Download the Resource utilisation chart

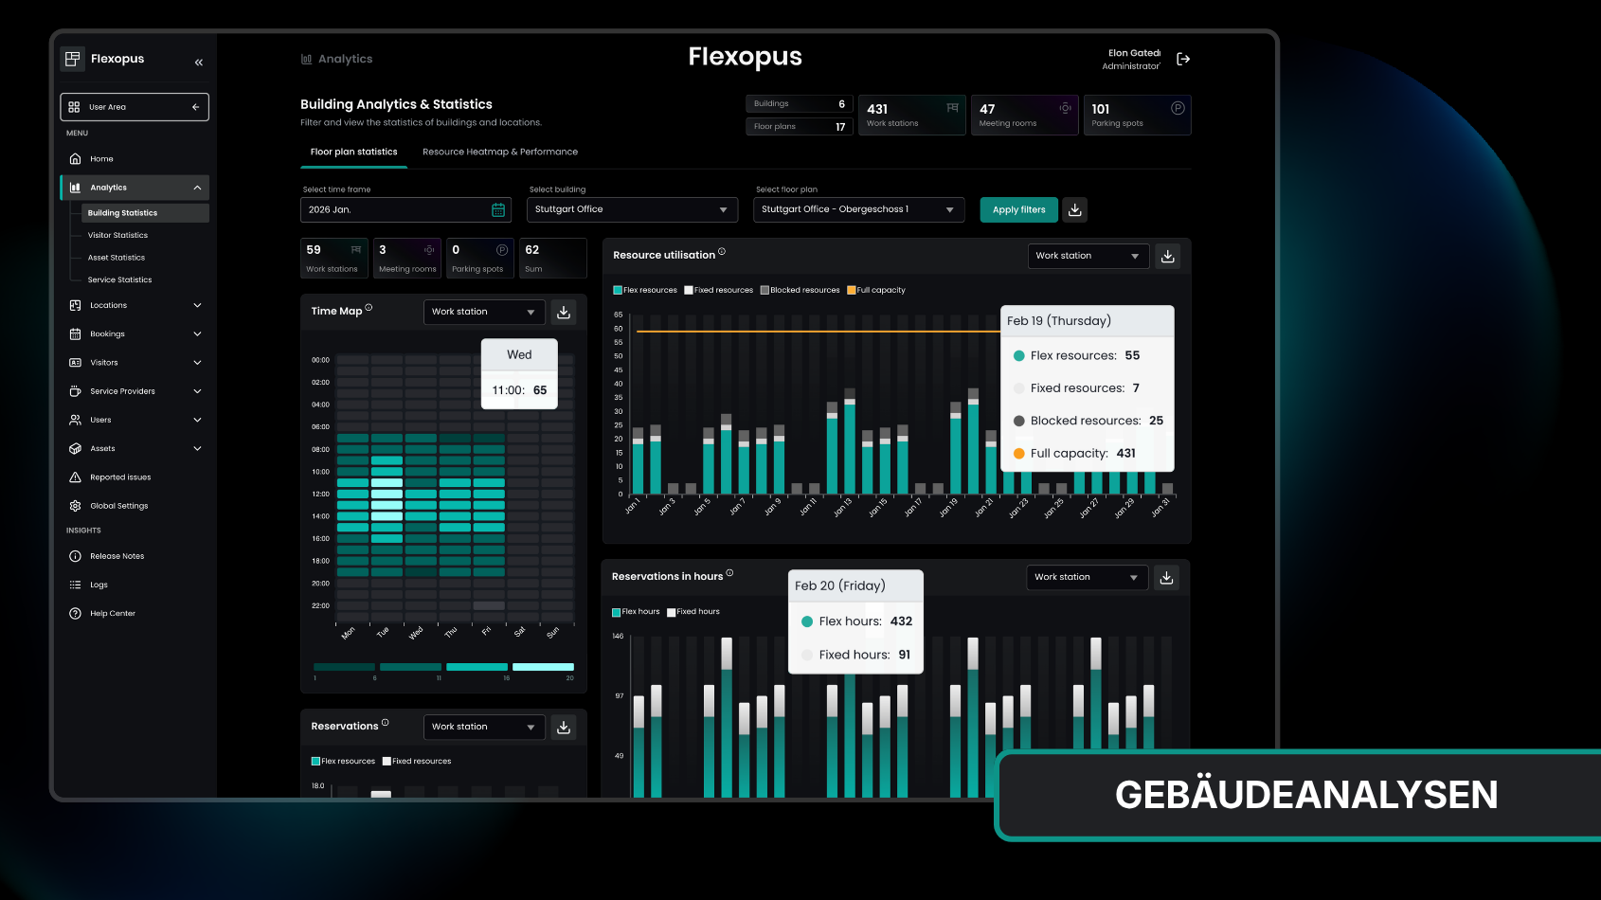click(x=1168, y=256)
